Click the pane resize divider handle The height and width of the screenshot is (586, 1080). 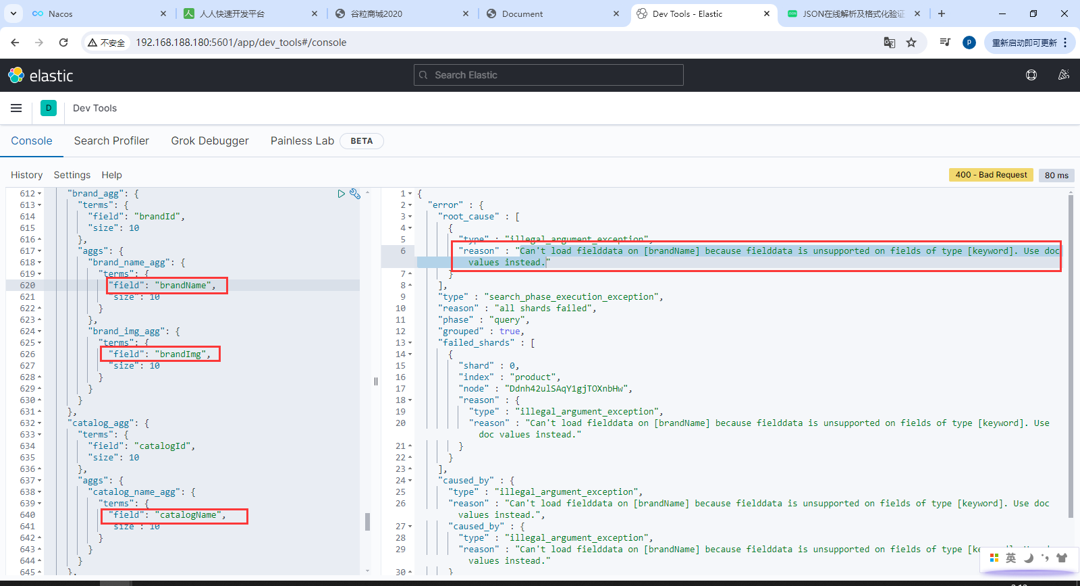click(376, 381)
